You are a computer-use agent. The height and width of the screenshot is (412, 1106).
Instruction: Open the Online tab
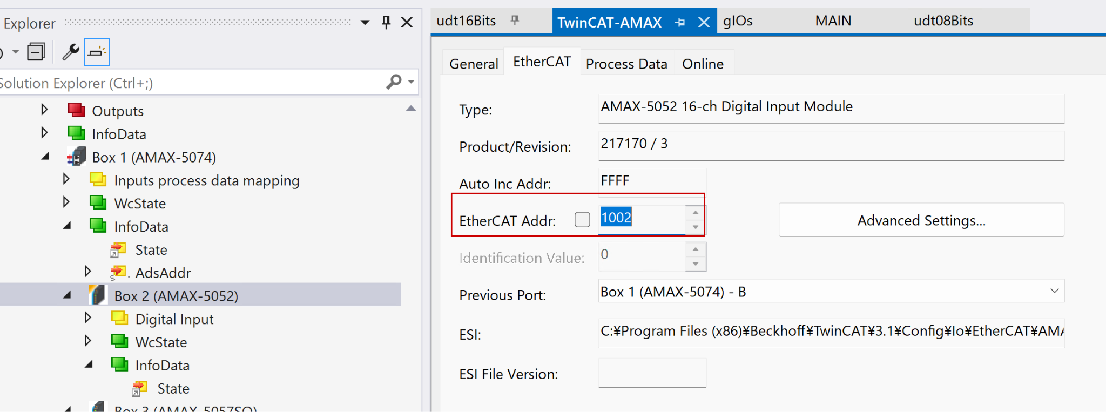[703, 64]
